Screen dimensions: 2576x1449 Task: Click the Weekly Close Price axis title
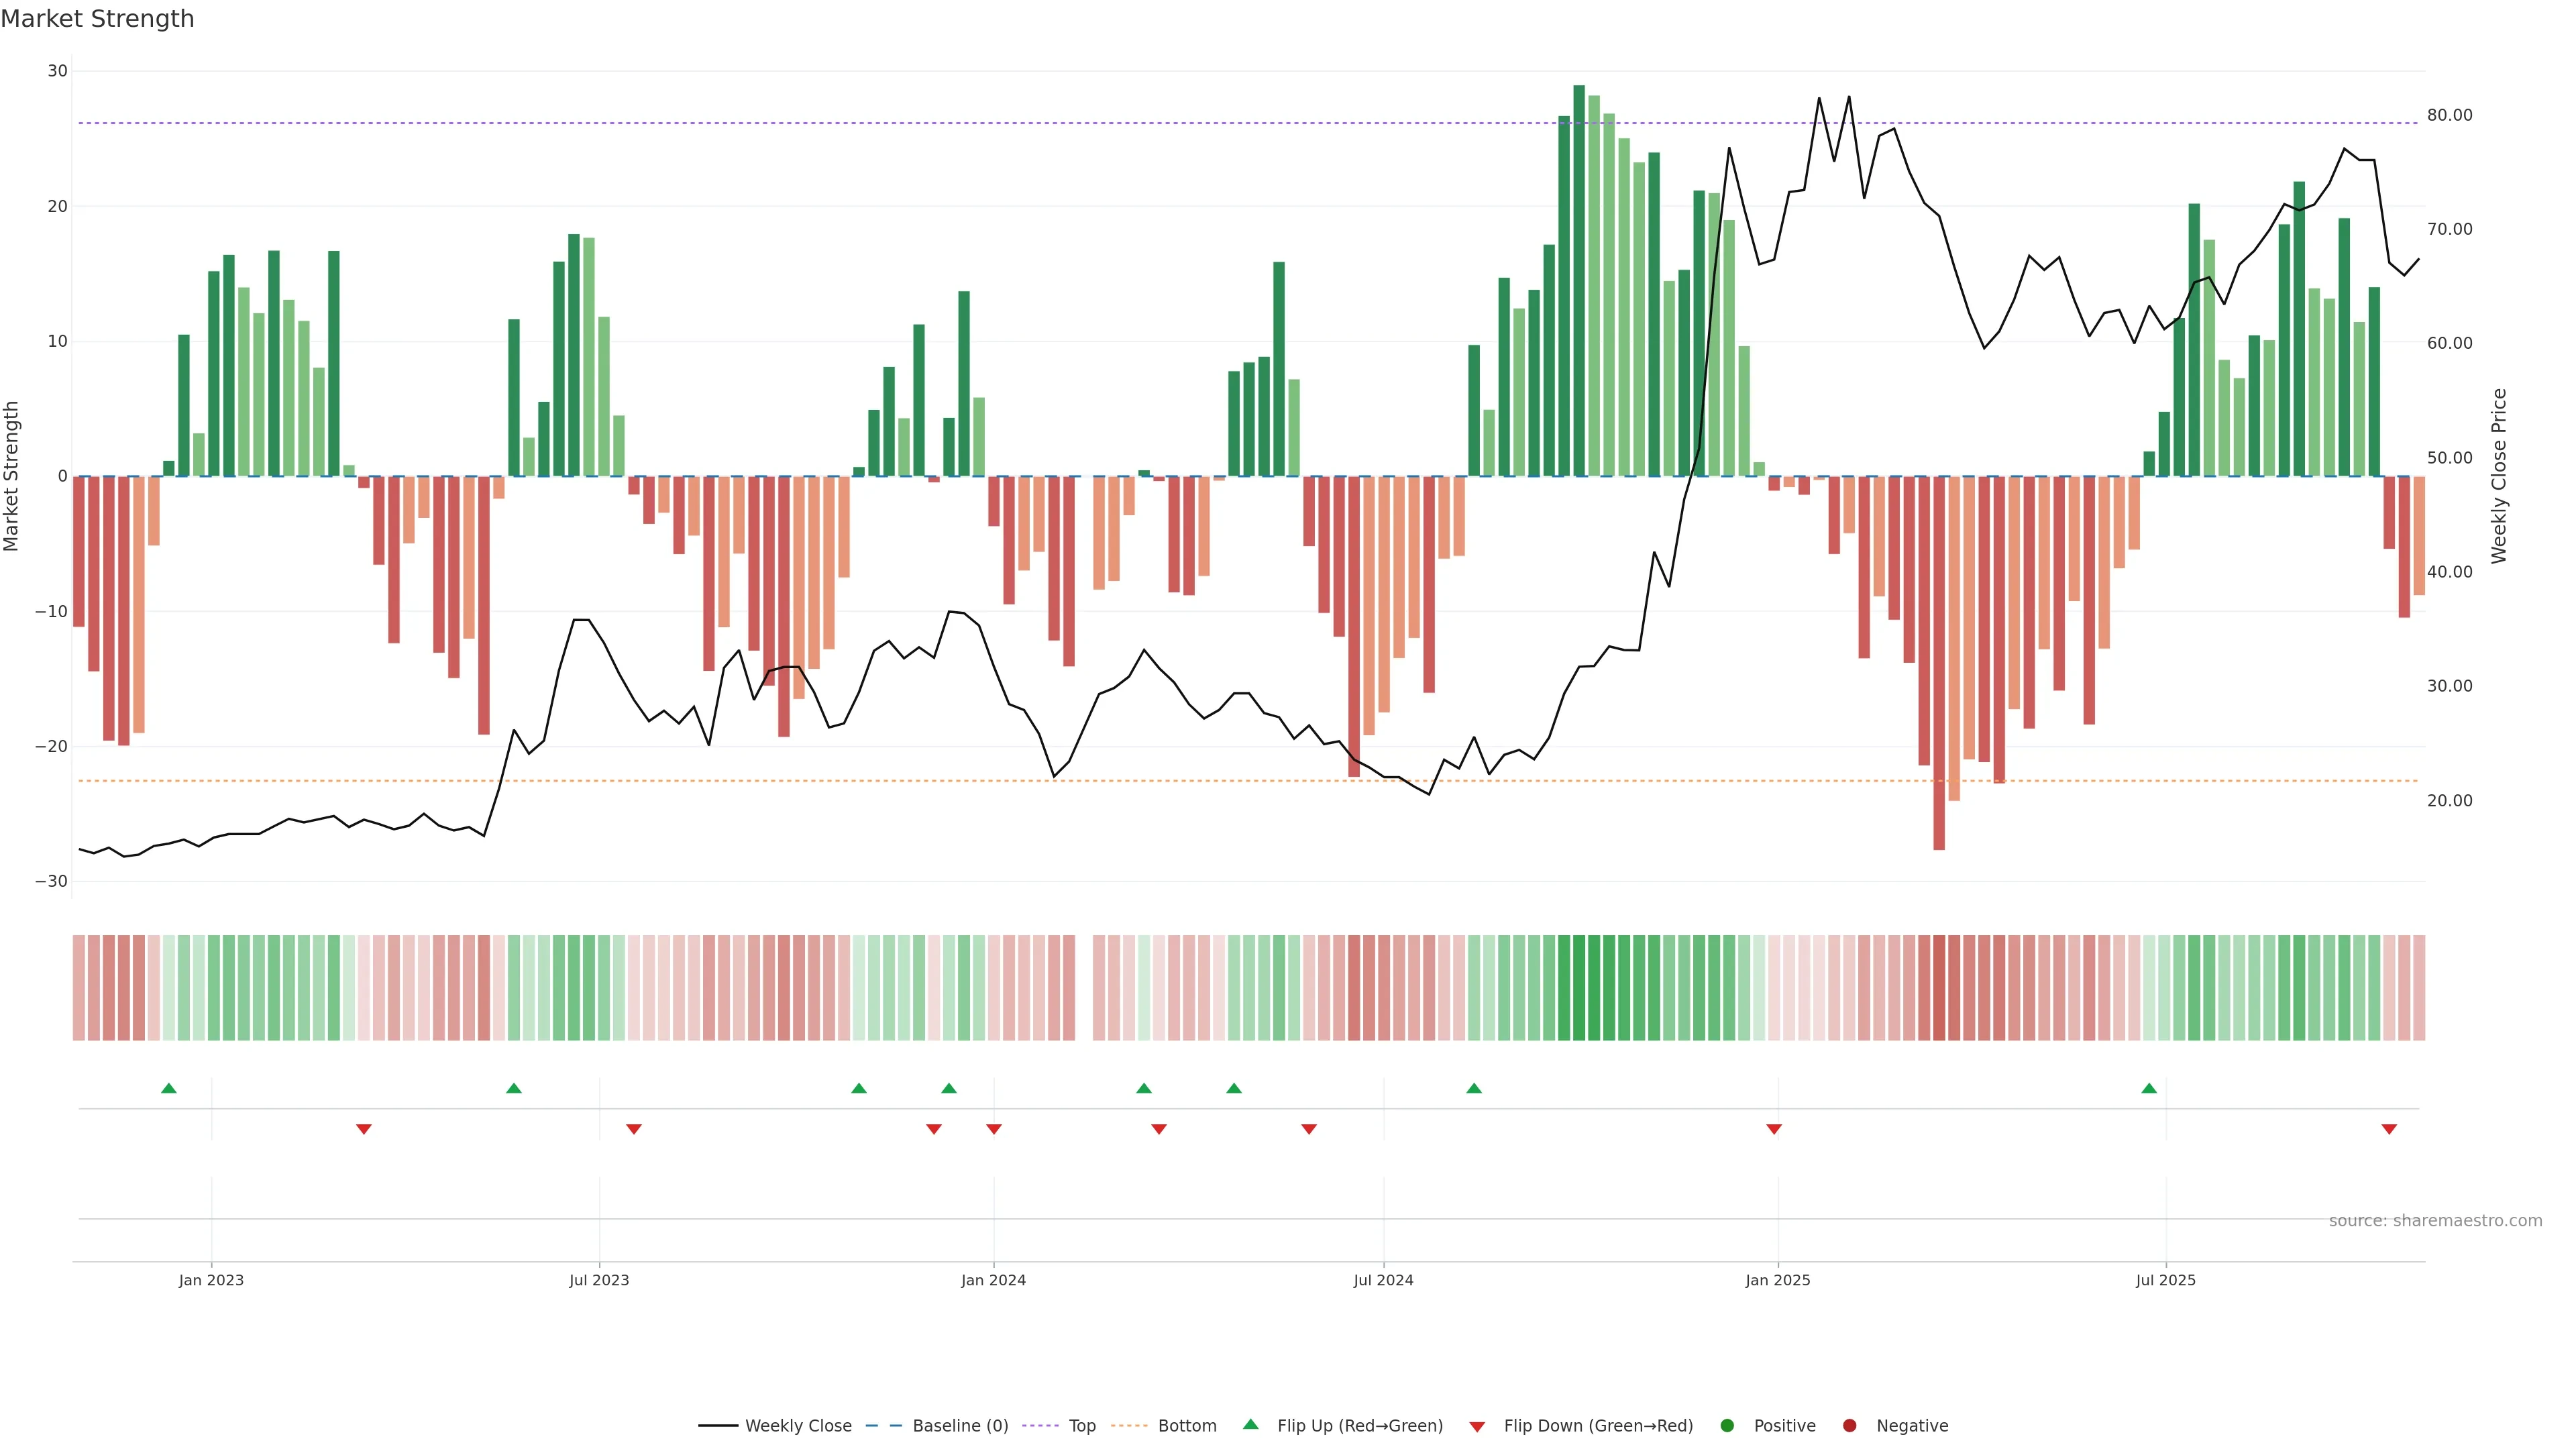pyautogui.click(x=2499, y=476)
